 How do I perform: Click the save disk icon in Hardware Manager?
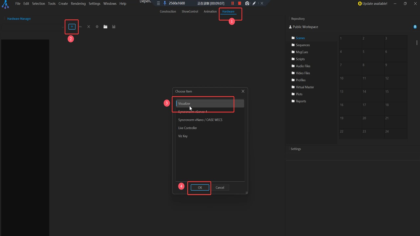click(114, 27)
